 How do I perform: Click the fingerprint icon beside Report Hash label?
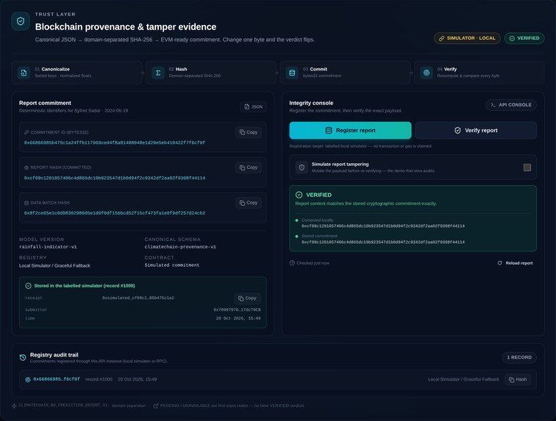coord(26,168)
